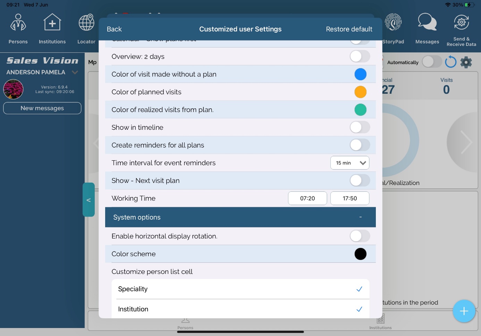The image size is (481, 336).
Task: Tap the Send & Receive Data icon
Action: [461, 23]
